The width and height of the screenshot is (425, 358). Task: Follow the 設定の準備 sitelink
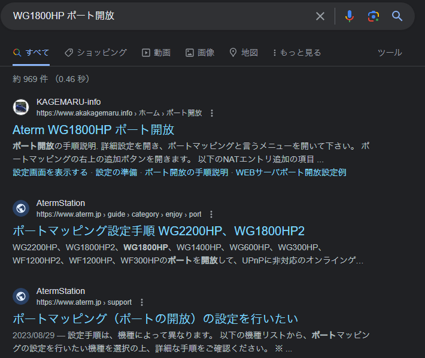pyautogui.click(x=116, y=172)
